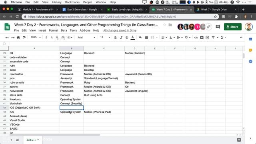
Task: Click the Redo icon in toolbar
Action: 13,38
